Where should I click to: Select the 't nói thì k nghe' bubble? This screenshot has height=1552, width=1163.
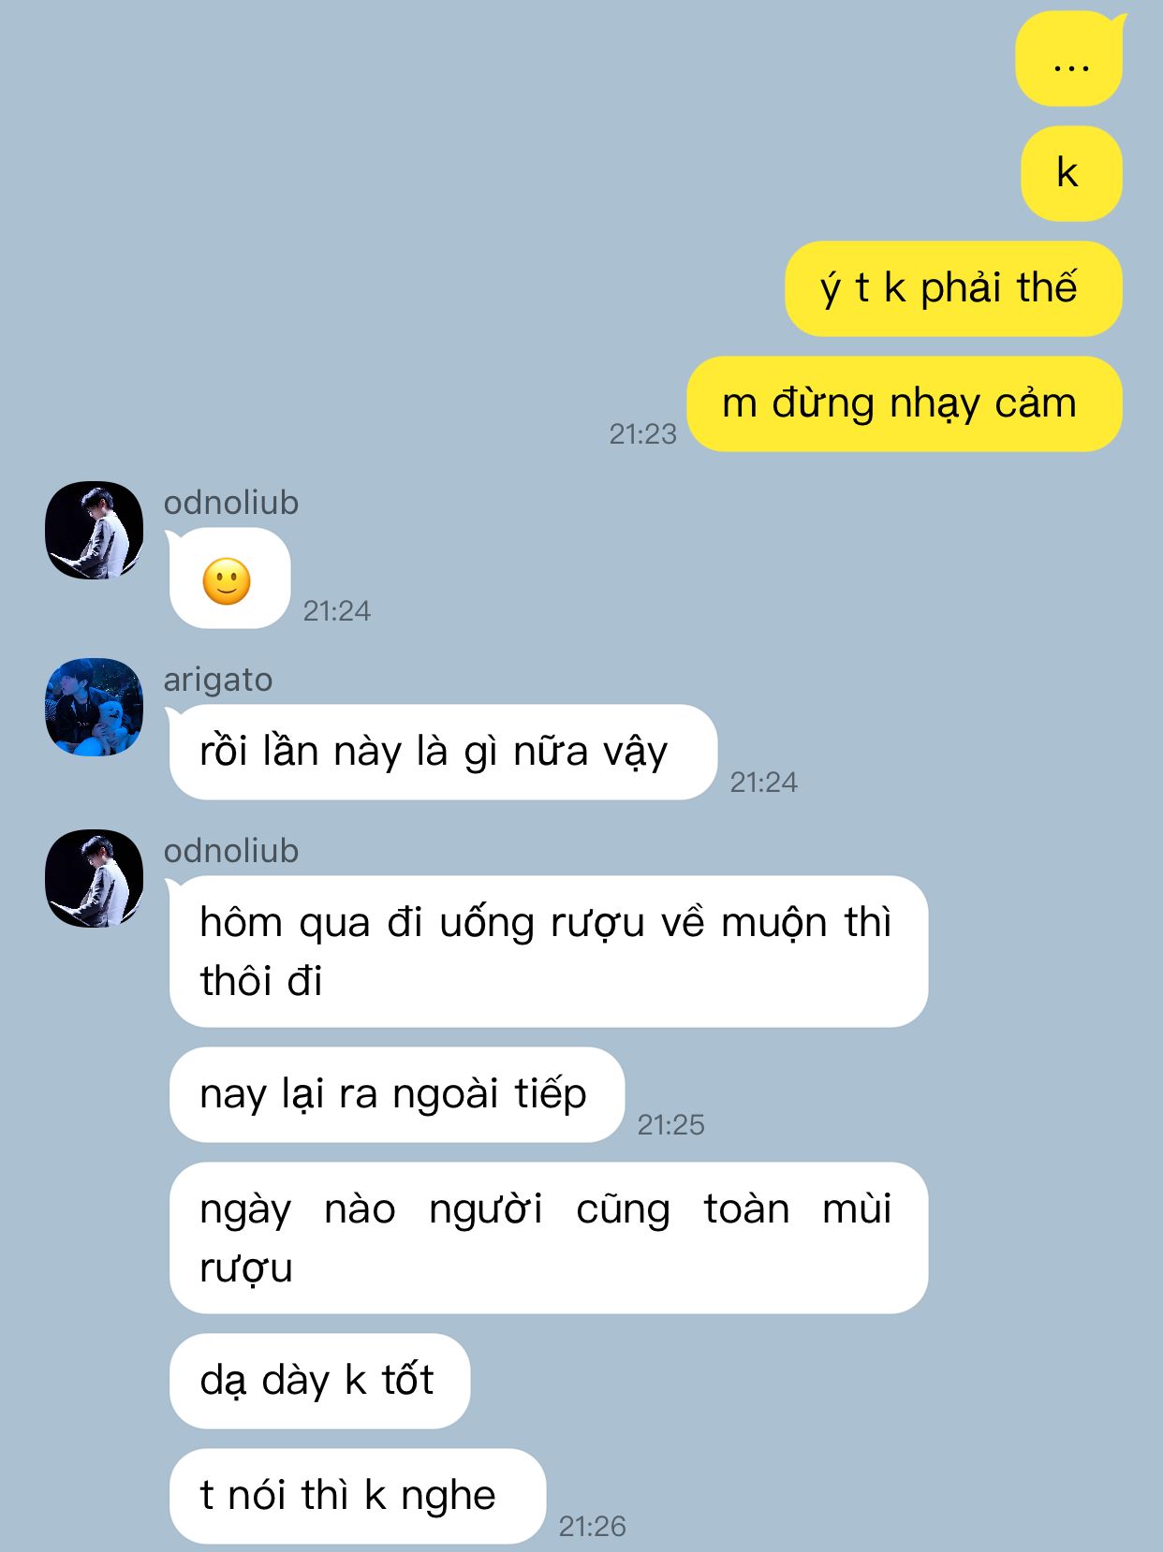pos(358,1497)
